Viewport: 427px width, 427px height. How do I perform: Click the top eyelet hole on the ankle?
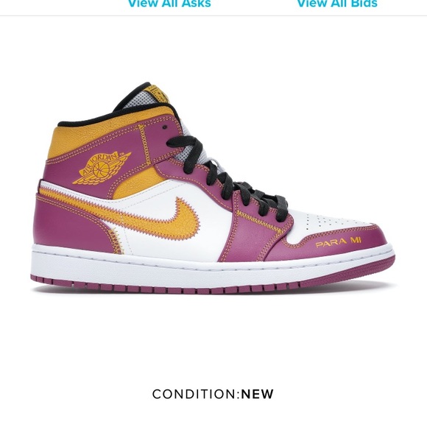click(x=164, y=127)
